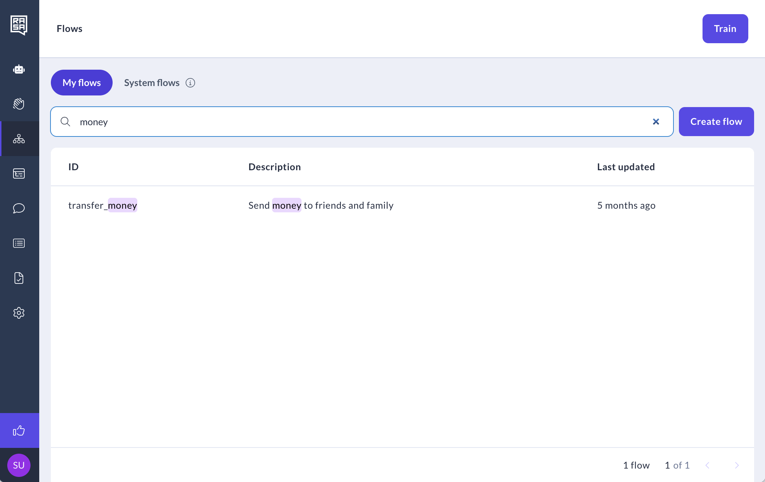Click inside the flow search field
Viewport: 765px width, 482px height.
point(360,122)
